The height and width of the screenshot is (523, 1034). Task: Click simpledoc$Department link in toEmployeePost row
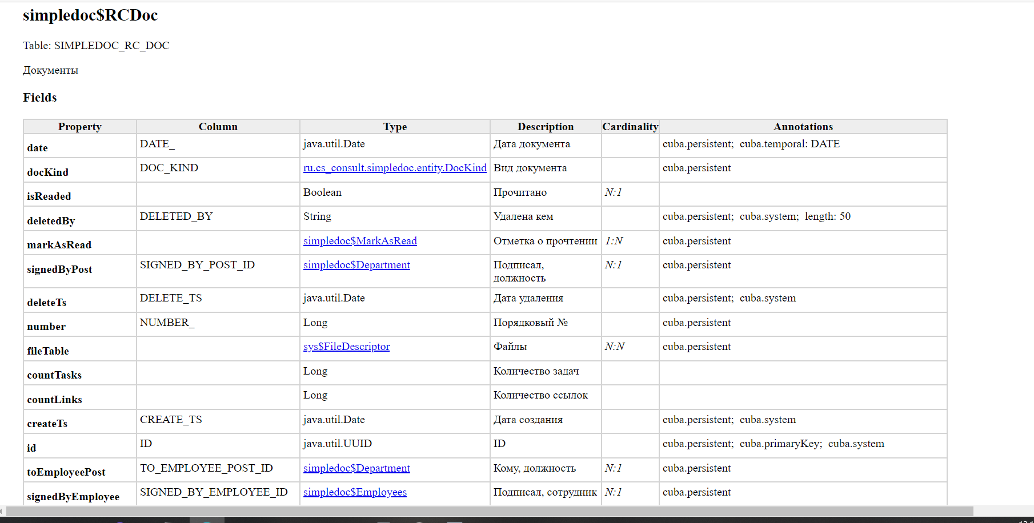click(356, 468)
